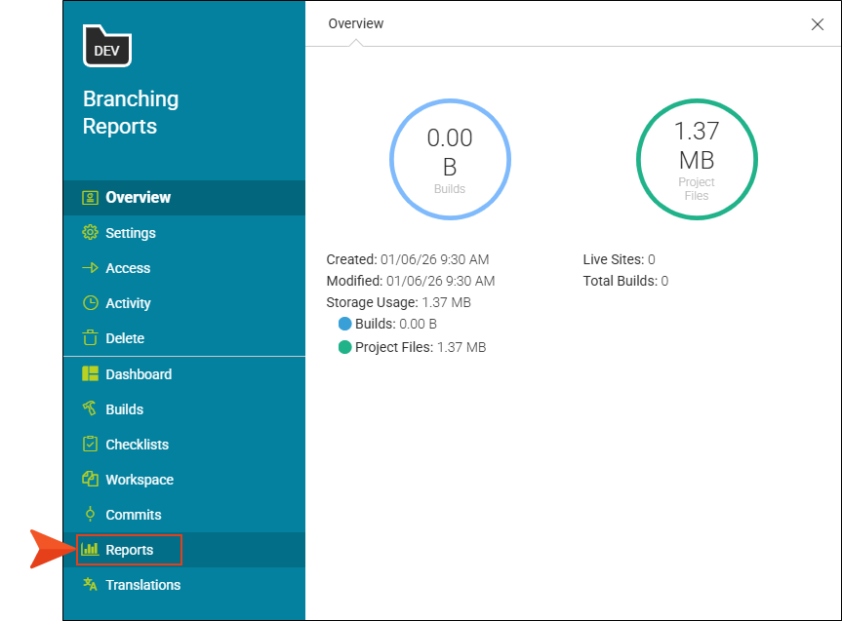Image resolution: width=842 pixels, height=621 pixels.
Task: Click the Dashboard layout icon
Action: click(x=91, y=374)
